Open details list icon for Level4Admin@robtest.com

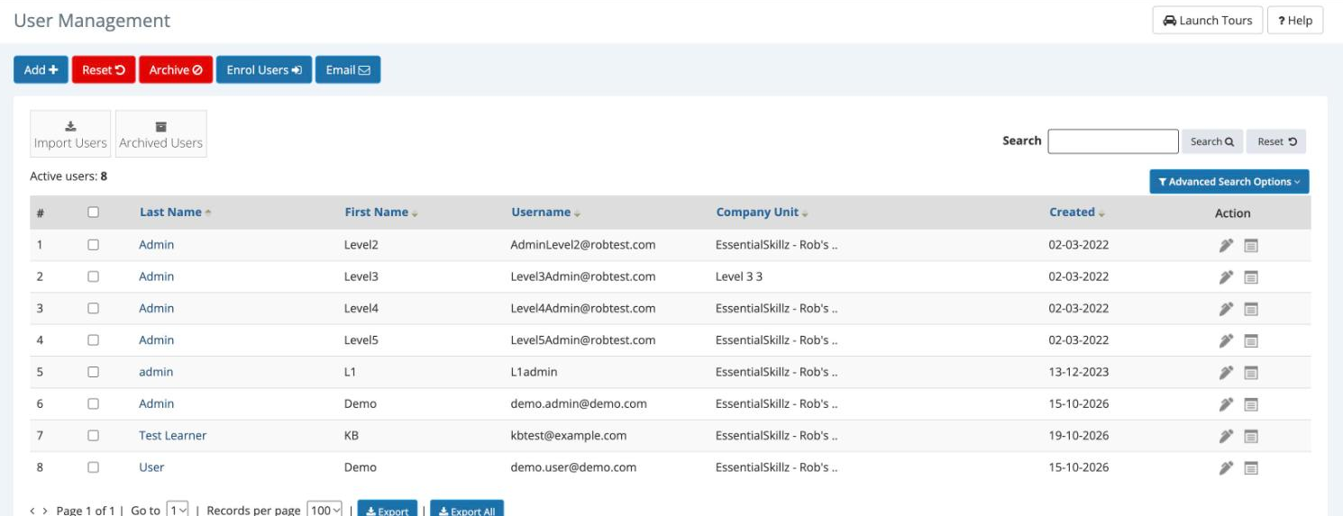tap(1251, 309)
